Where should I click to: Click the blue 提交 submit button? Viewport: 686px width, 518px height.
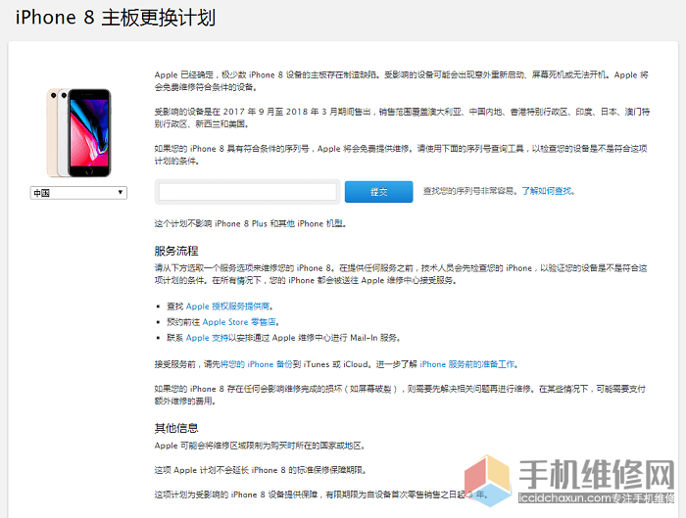pos(378,192)
